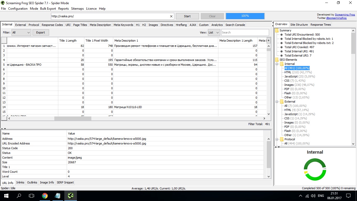Switch to the Response Codes tab

click(52, 25)
